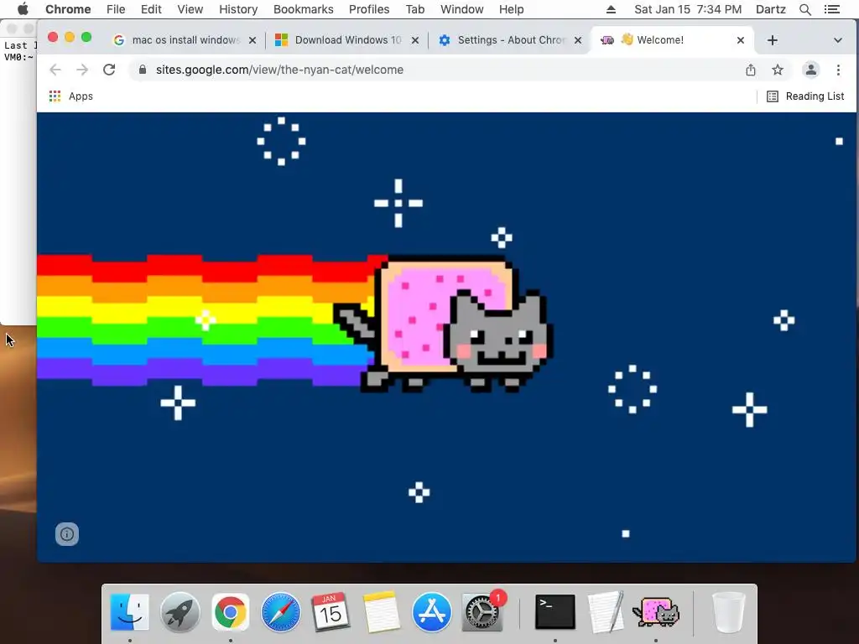859x644 pixels.
Task: Open Control Center list icon
Action: point(832,9)
